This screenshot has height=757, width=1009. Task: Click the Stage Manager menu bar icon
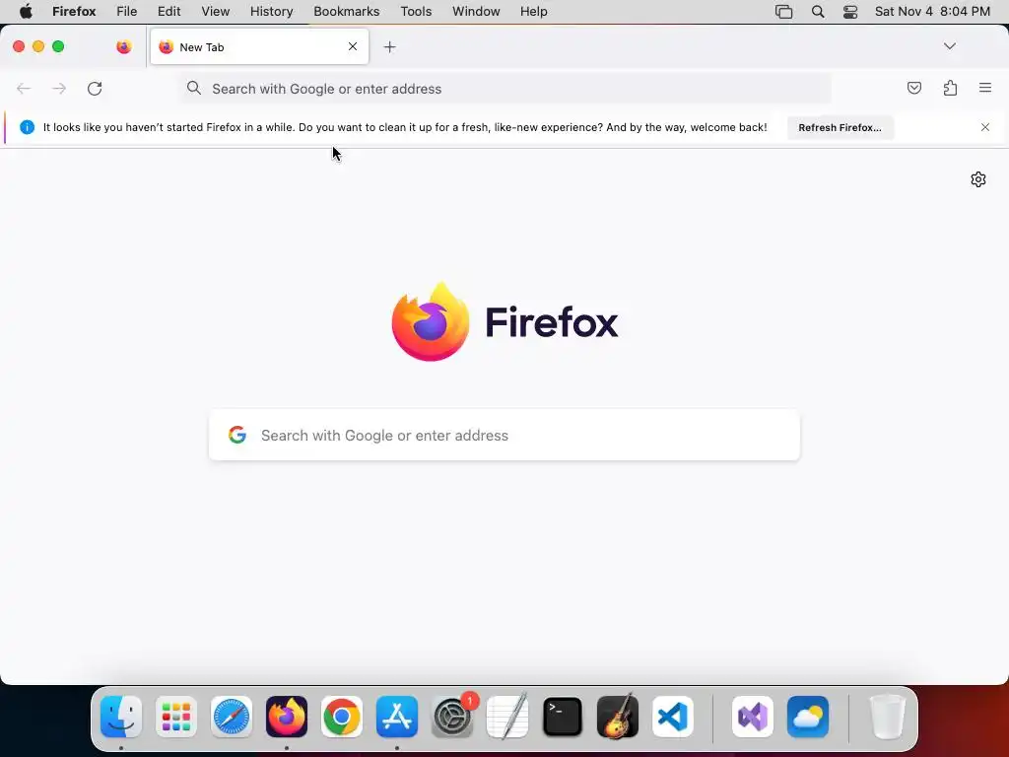click(783, 12)
